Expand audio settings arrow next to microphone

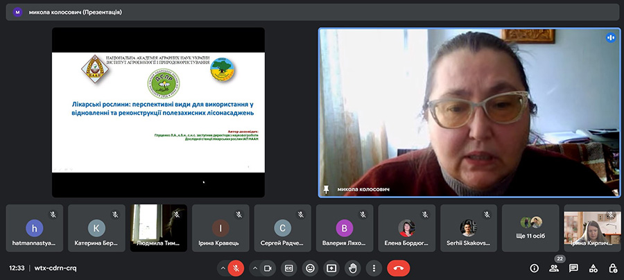(223, 268)
